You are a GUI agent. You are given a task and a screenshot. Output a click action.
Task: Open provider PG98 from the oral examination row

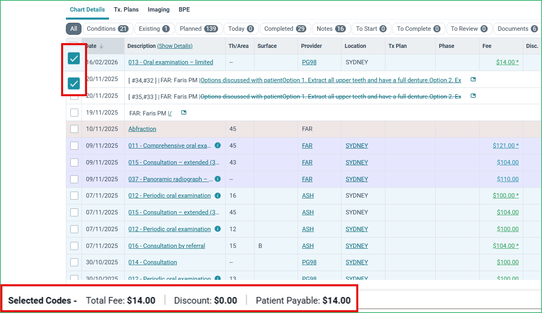(309, 62)
